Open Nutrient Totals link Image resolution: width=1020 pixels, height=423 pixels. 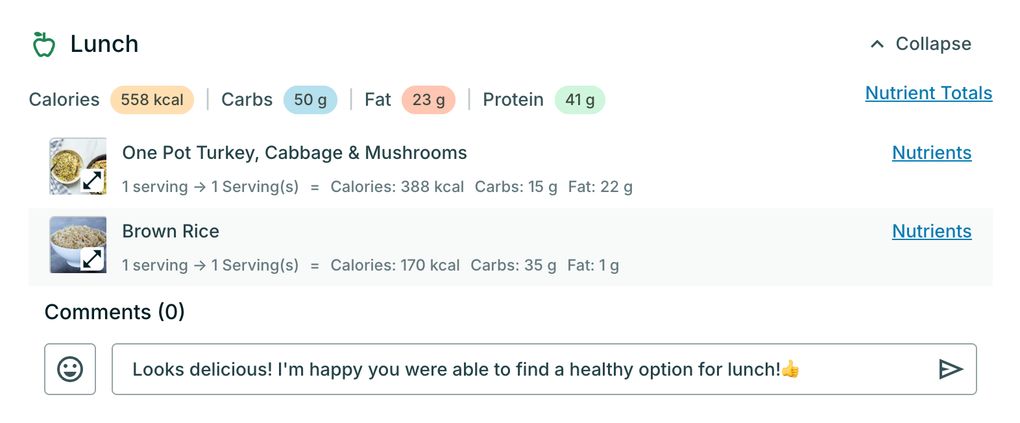click(x=929, y=93)
